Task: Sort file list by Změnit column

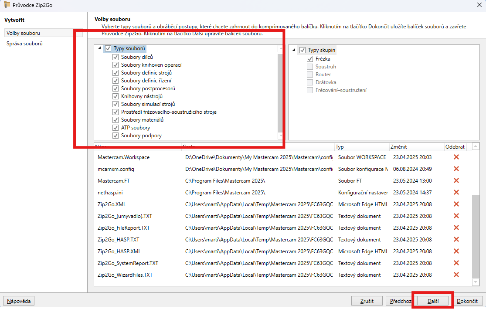Action: coord(416,147)
